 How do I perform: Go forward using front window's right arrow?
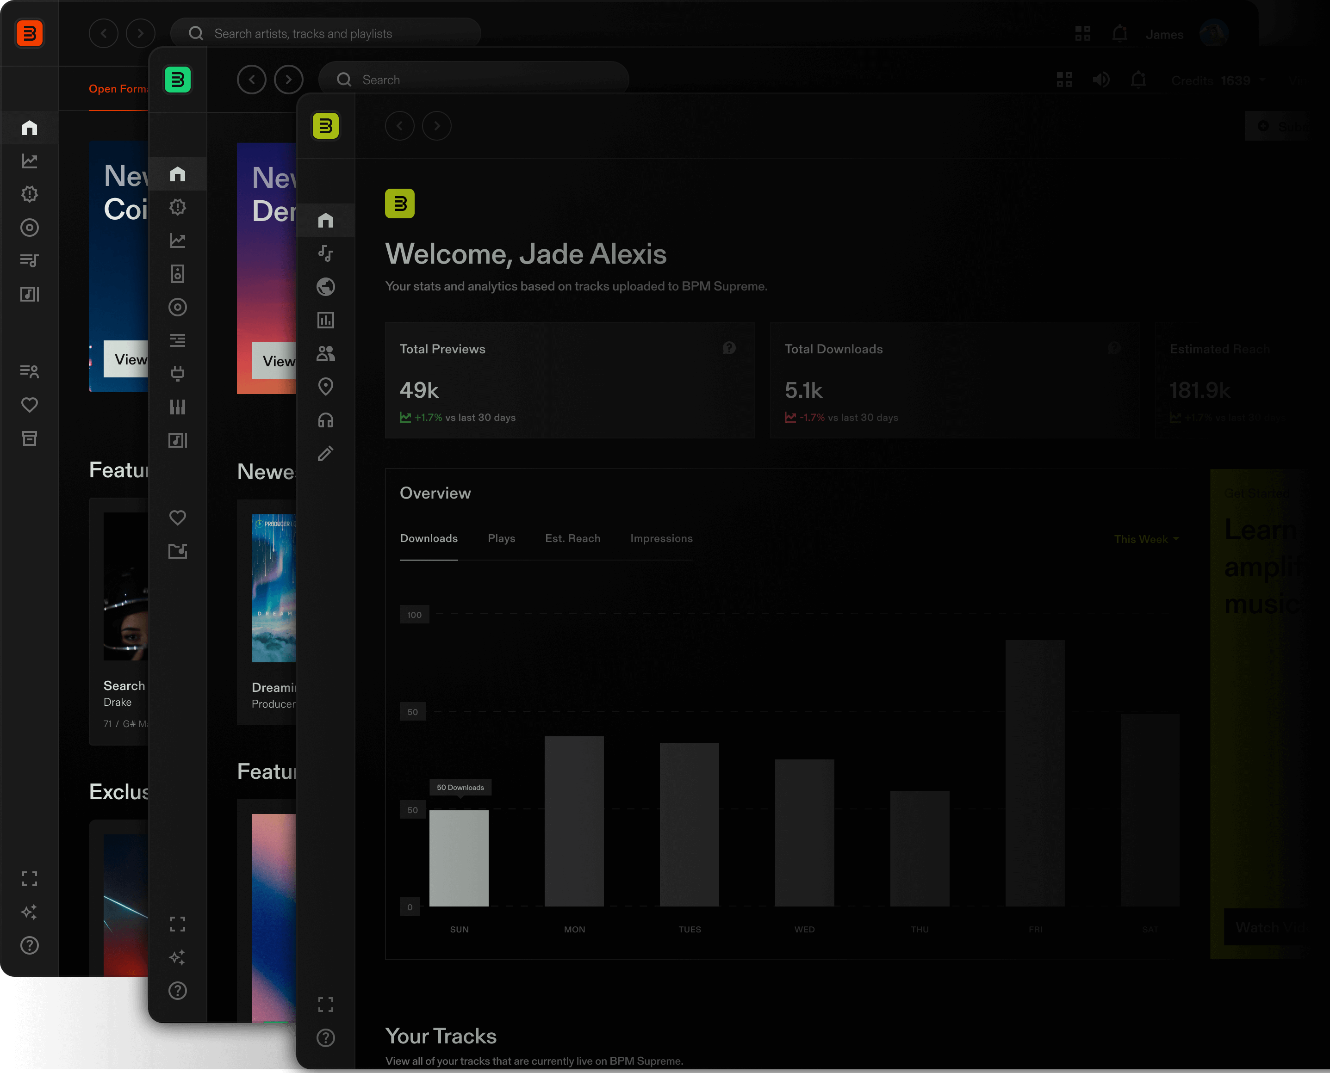click(437, 126)
